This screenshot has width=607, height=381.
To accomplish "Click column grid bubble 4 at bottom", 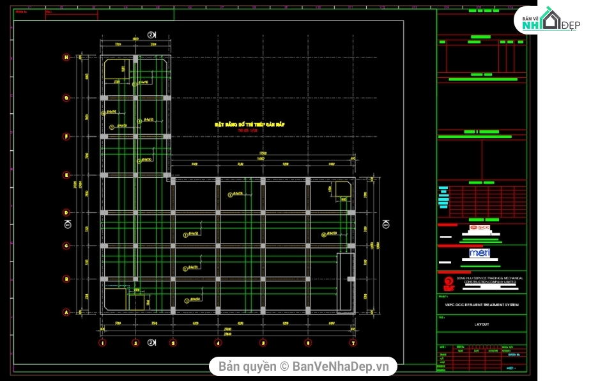I will coord(219,343).
